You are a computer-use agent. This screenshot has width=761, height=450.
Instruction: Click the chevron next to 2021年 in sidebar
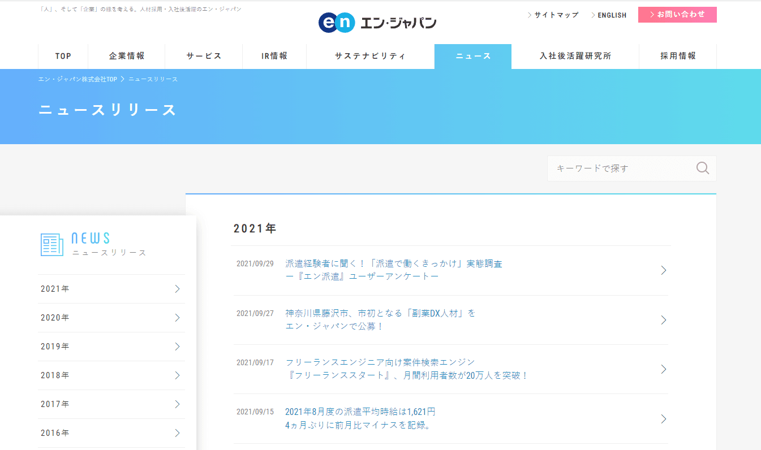coord(177,289)
